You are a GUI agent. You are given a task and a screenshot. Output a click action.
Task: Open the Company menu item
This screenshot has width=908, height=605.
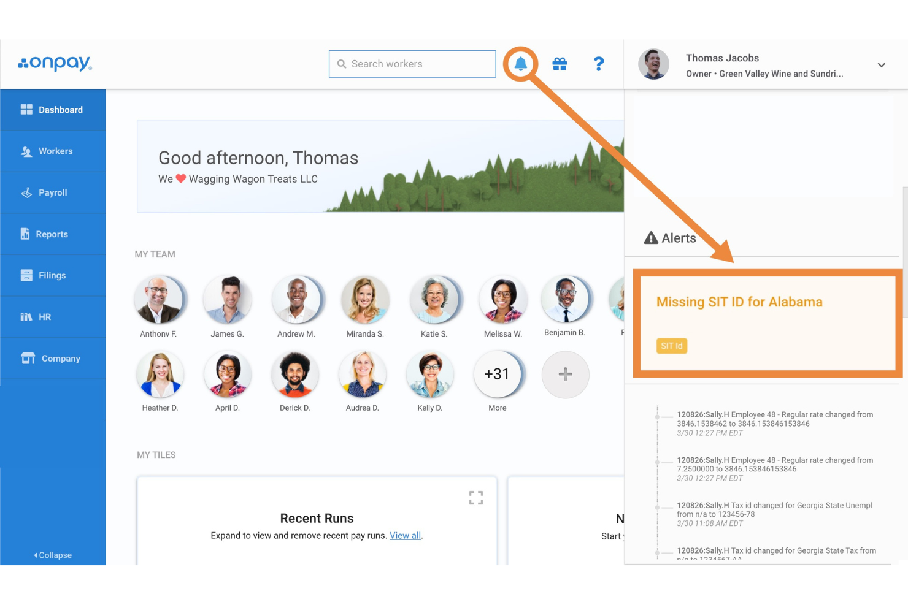[x=53, y=359]
